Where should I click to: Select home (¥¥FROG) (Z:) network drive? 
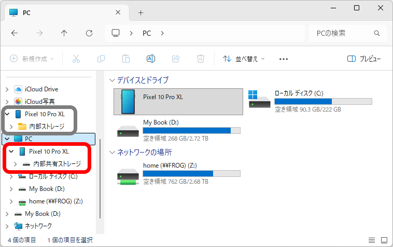click(178, 173)
